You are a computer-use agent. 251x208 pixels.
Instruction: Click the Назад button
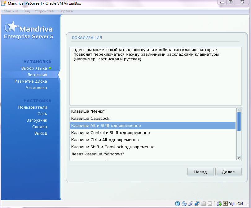point(200,172)
